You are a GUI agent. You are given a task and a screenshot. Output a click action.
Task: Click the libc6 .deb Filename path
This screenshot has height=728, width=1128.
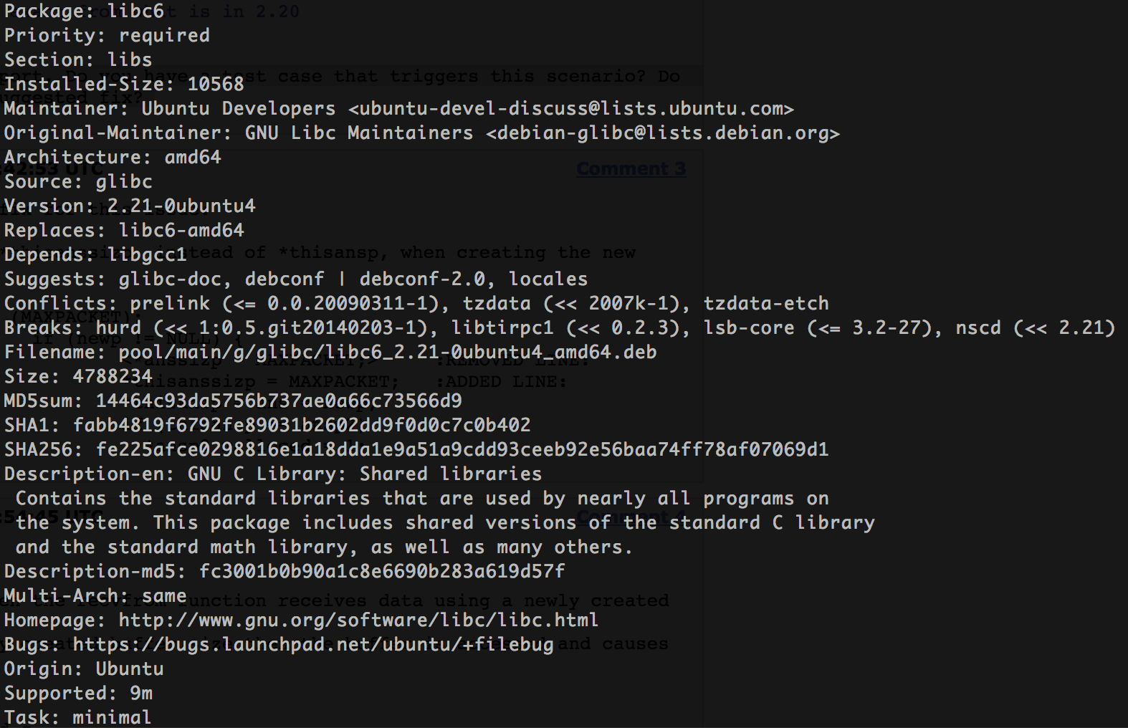[388, 352]
